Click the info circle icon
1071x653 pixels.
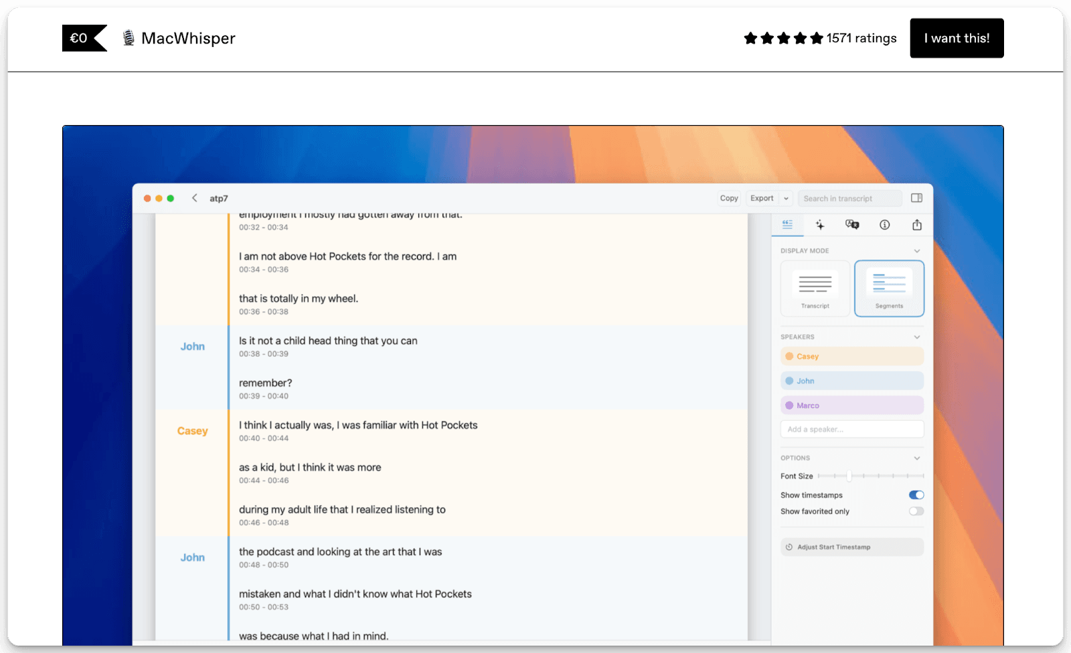click(884, 225)
